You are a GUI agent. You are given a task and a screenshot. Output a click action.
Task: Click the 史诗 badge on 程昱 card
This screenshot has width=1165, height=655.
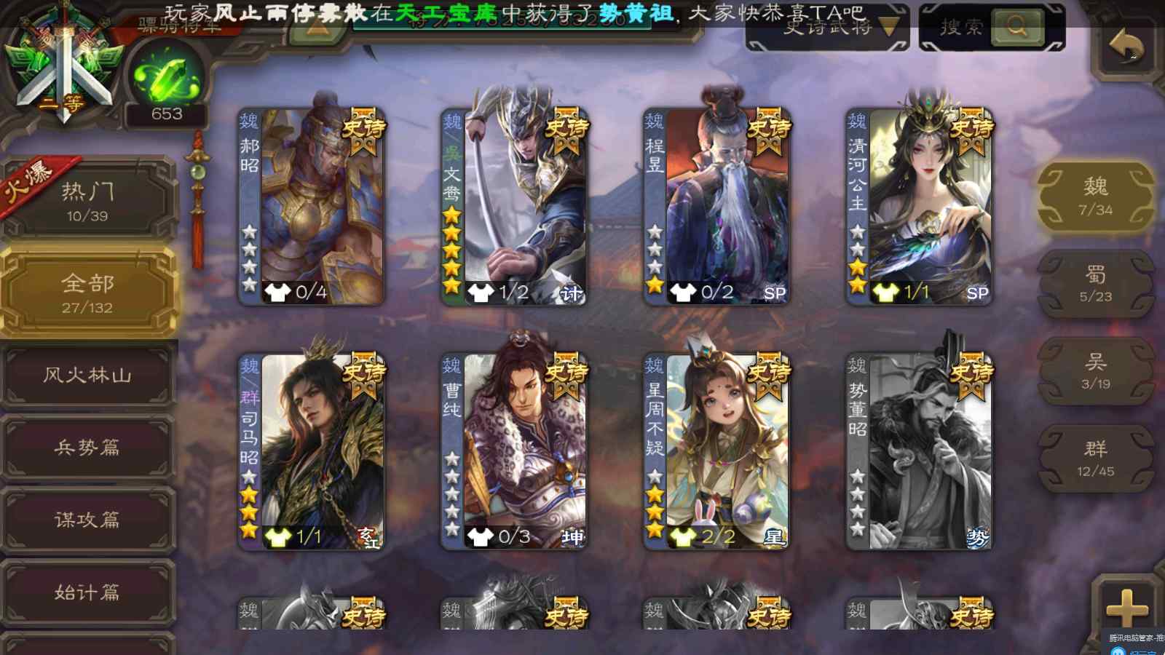tap(769, 131)
